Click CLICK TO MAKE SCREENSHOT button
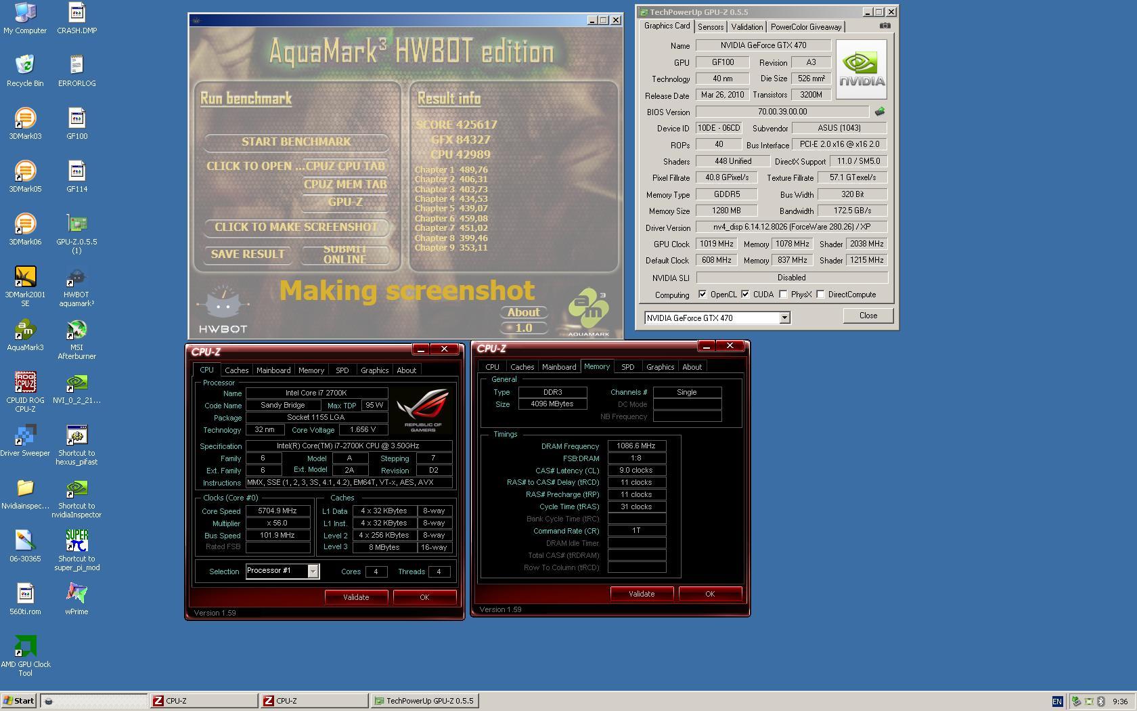This screenshot has height=711, width=1137. tap(296, 227)
